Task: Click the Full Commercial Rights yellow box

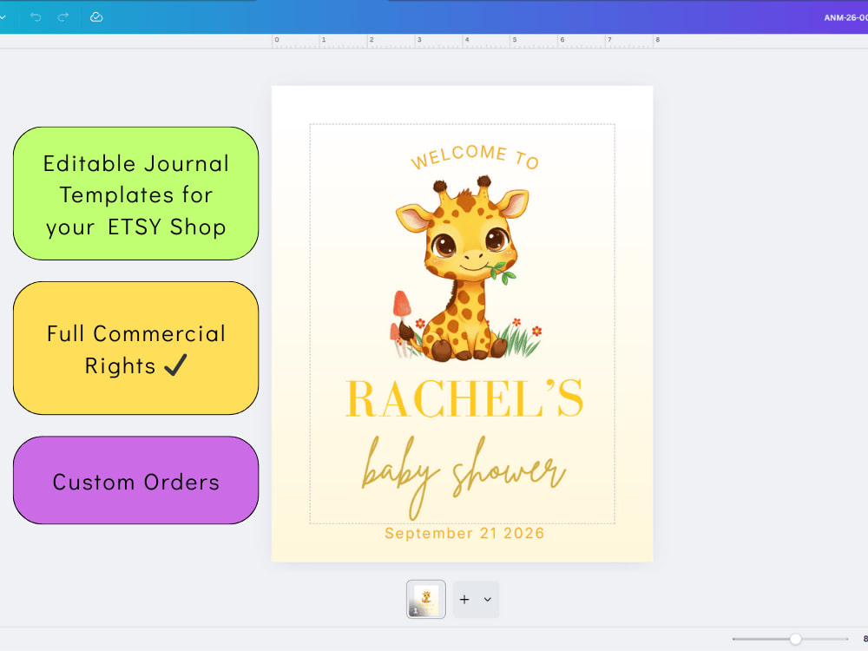Action: [135, 348]
